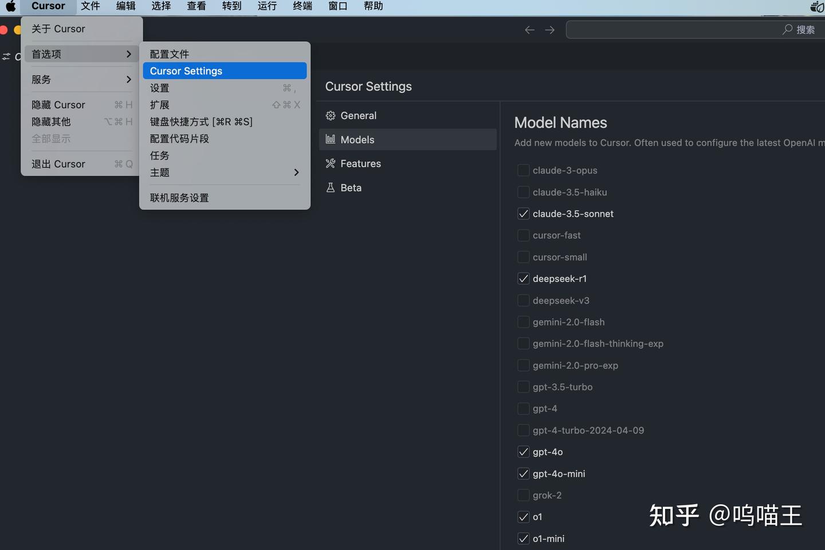The image size is (825, 550).
Task: Open the Models settings section
Action: (407, 140)
